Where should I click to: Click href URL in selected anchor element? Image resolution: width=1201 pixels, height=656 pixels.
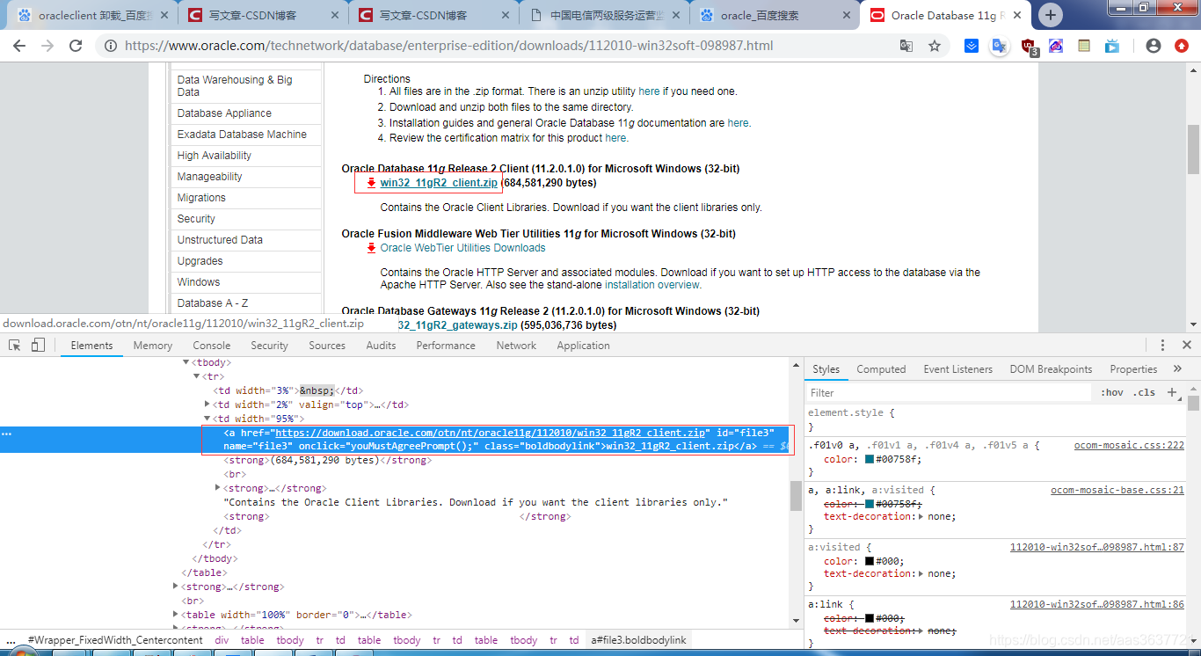click(x=491, y=433)
